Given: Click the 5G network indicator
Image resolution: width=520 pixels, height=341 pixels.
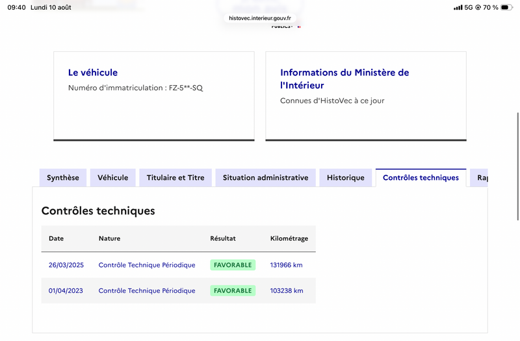Looking at the screenshot, I should coord(468,7).
